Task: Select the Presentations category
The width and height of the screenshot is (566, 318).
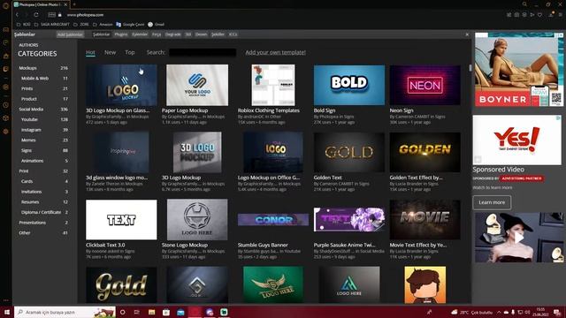Action: coord(43,223)
